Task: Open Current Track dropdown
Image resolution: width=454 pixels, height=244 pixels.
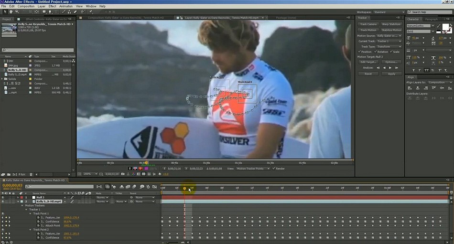Action: [389, 41]
